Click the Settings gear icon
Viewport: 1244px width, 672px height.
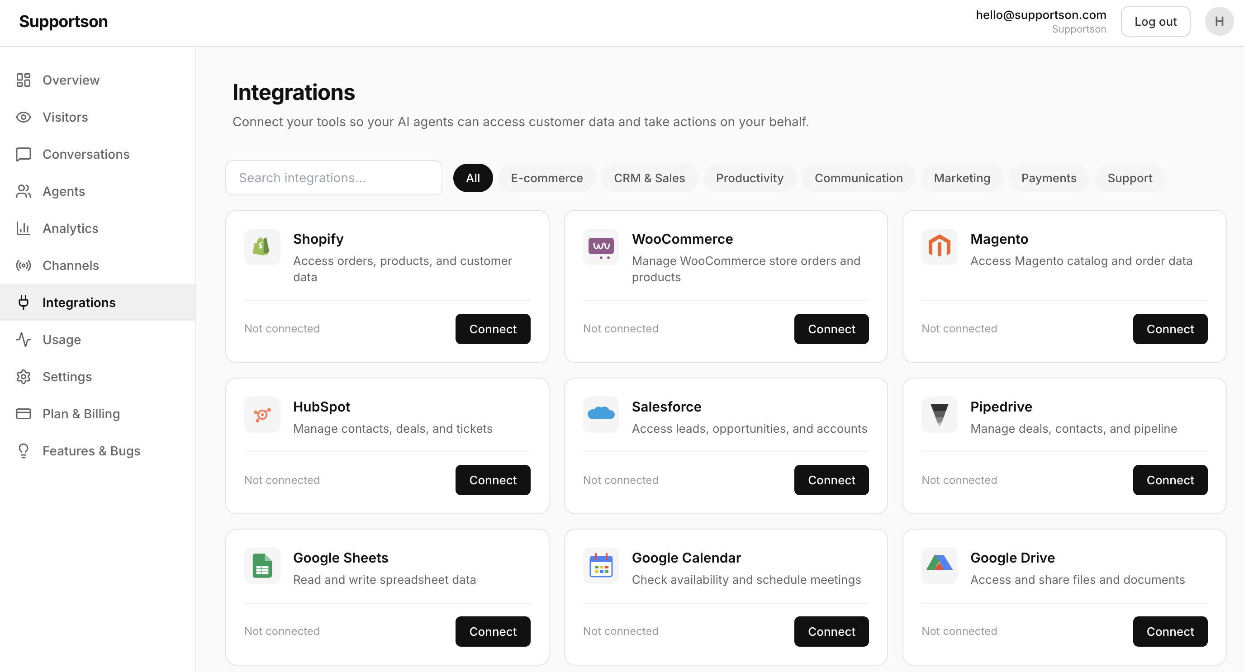tap(23, 377)
